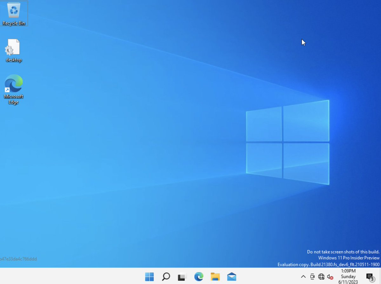Open File Explorer from the taskbar
This screenshot has height=284, width=381.
coord(215,277)
